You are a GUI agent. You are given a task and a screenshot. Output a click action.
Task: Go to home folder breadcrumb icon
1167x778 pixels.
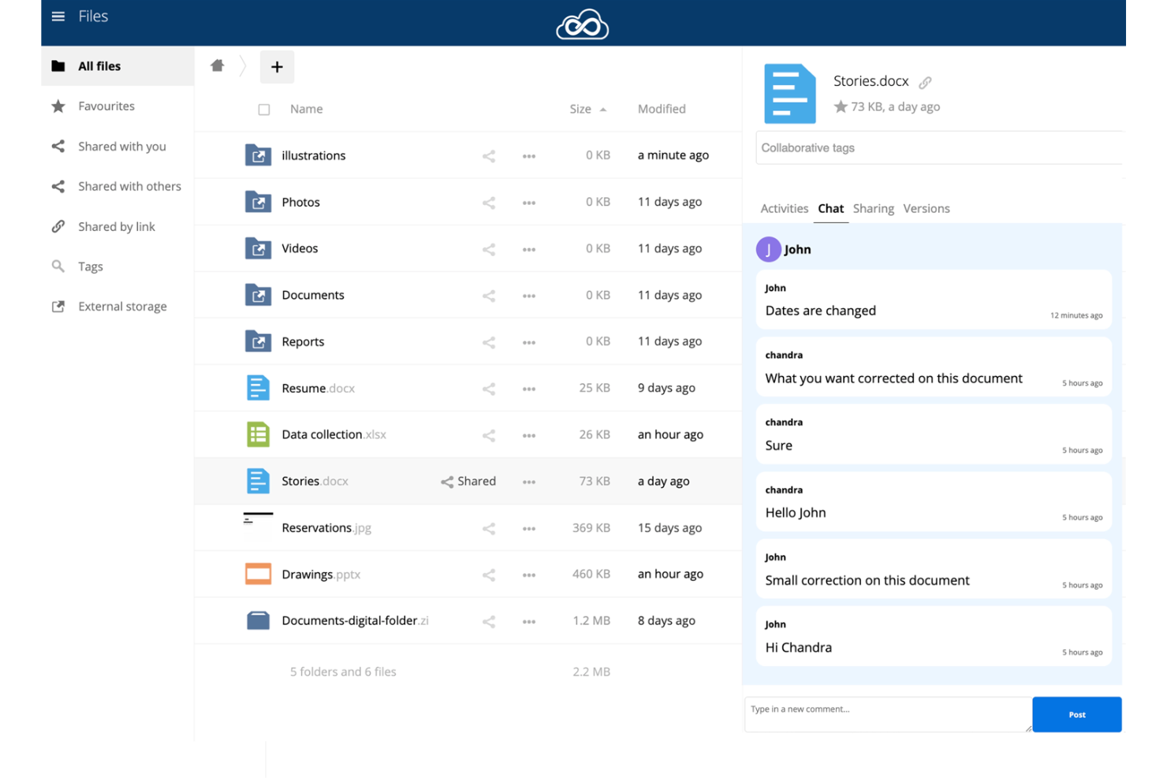(x=218, y=65)
